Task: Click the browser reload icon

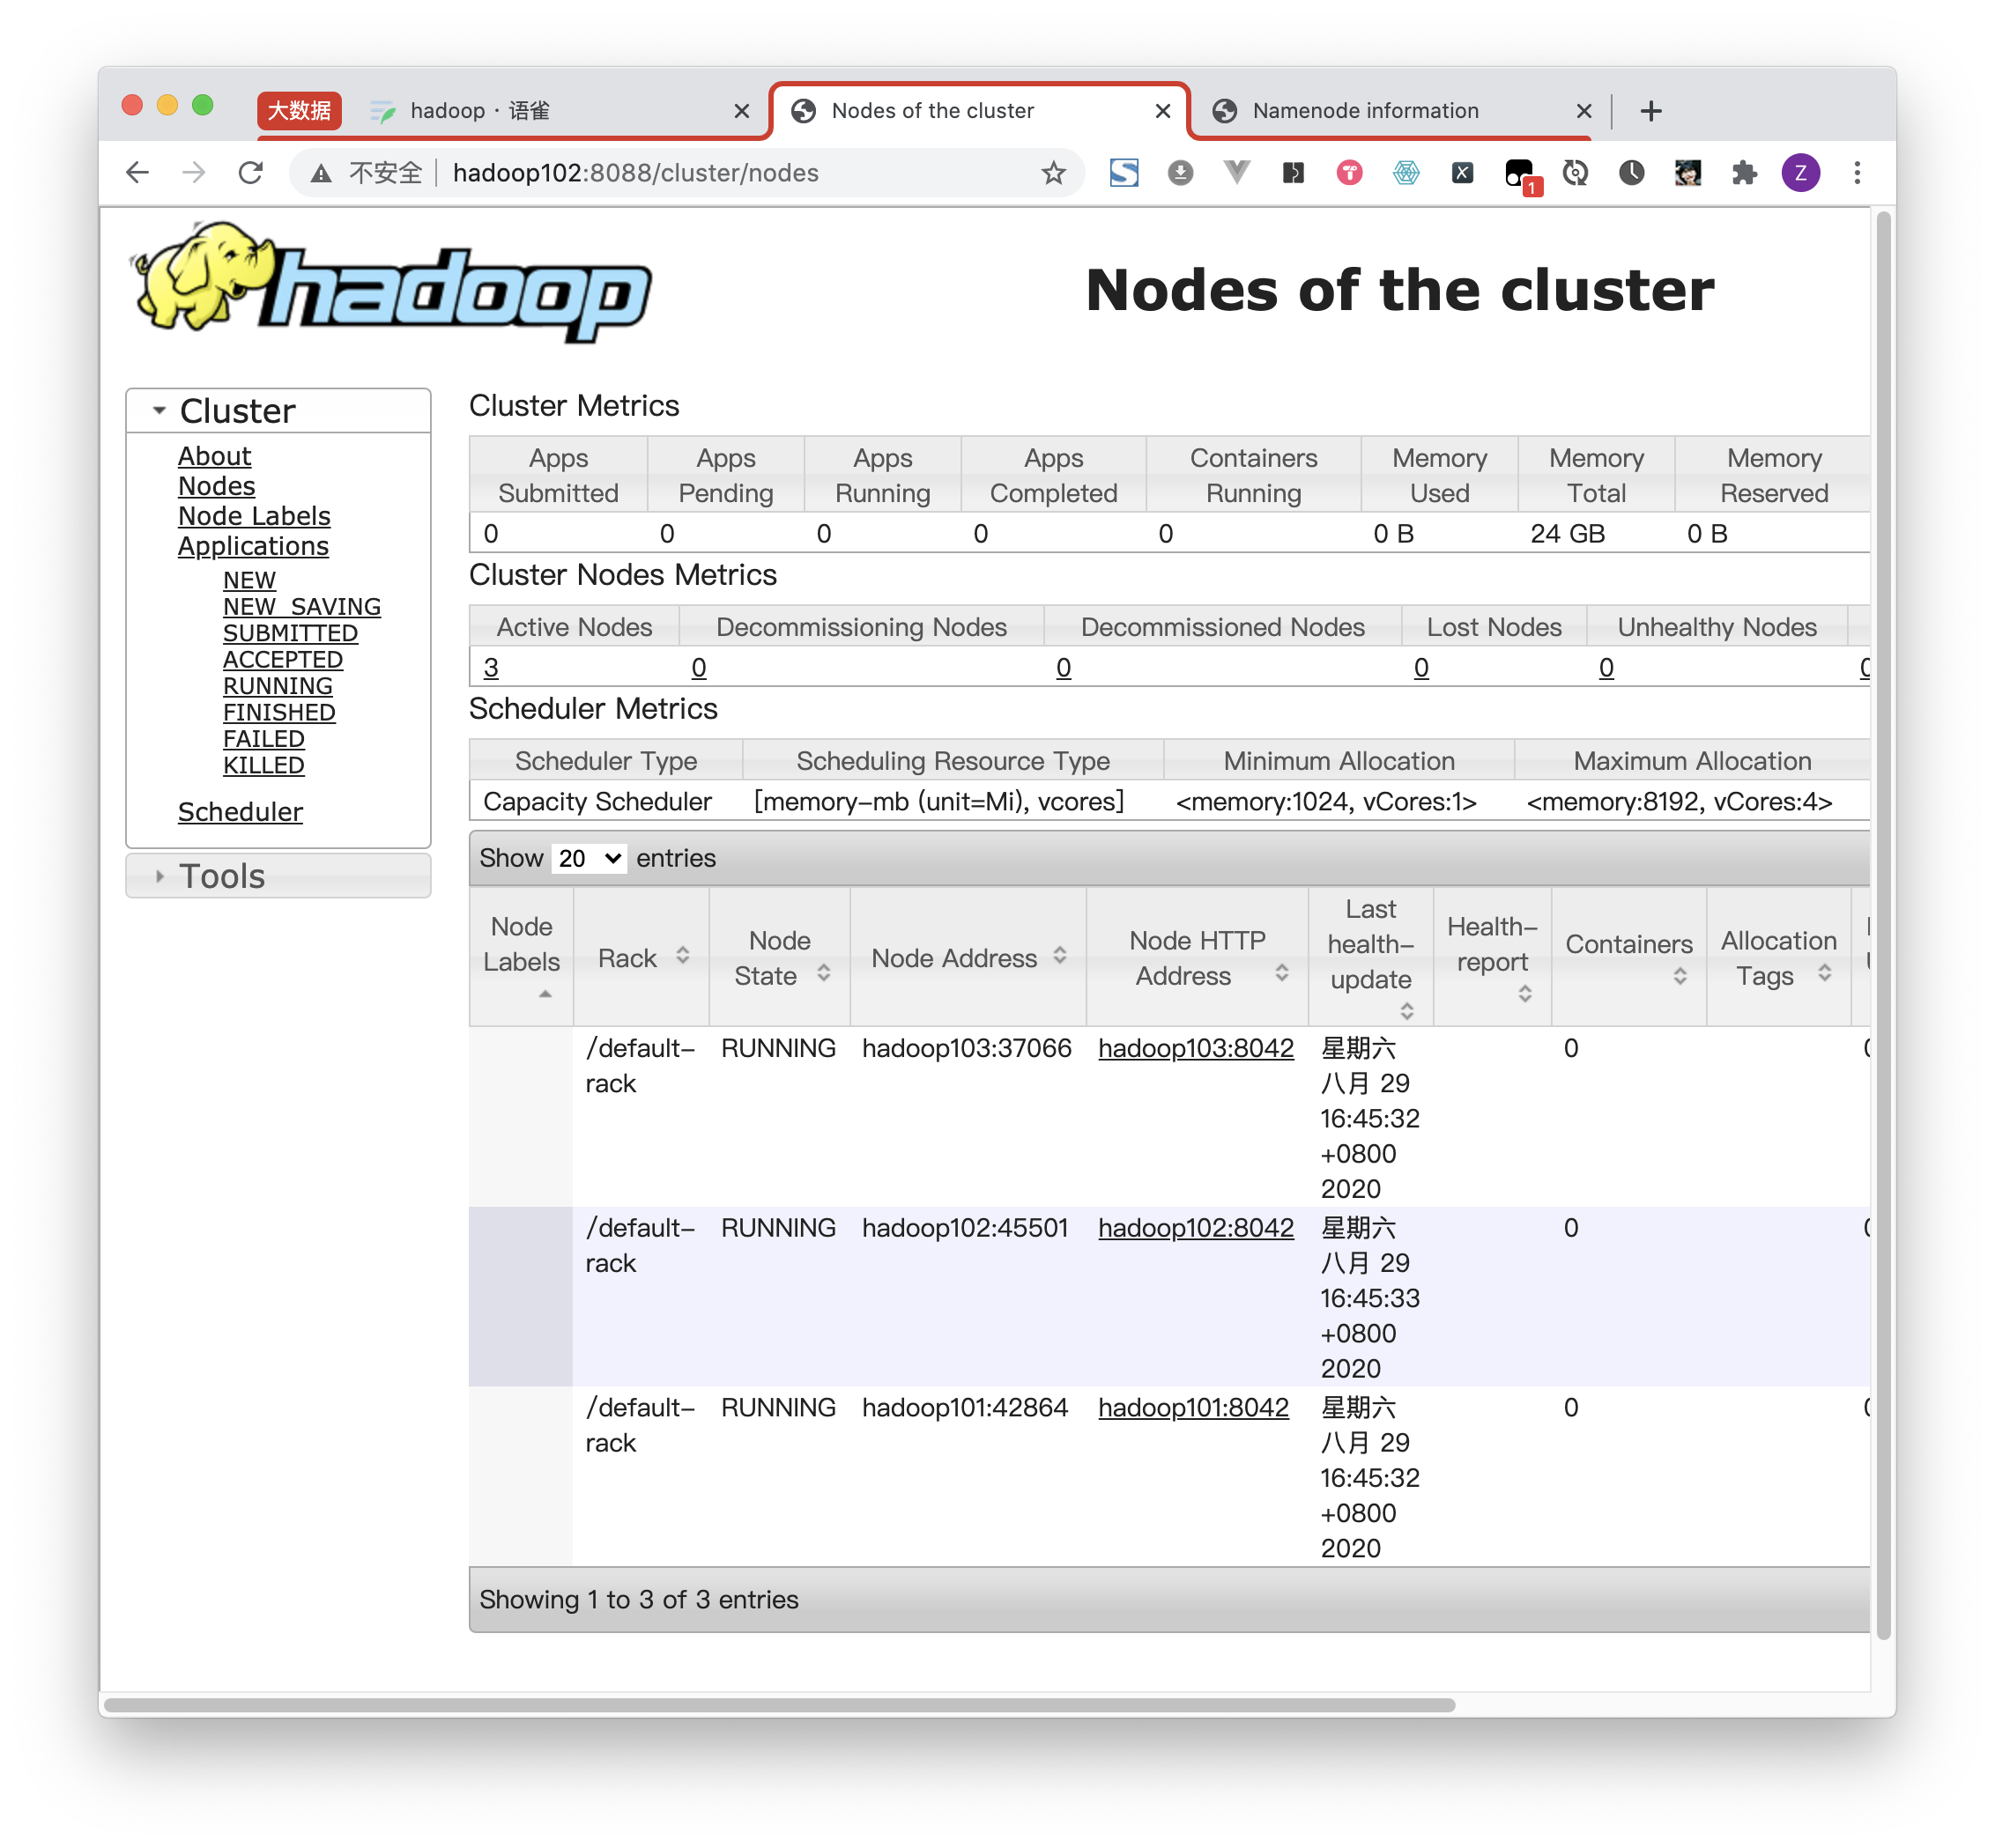Action: (250, 173)
